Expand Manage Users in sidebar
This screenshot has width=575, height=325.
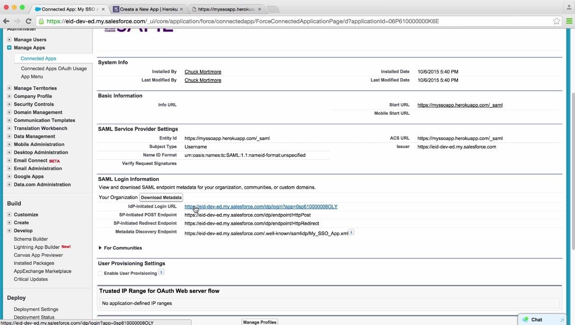pos(9,40)
